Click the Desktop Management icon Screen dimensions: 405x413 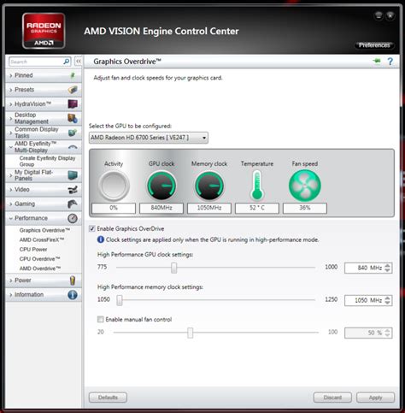click(73, 118)
